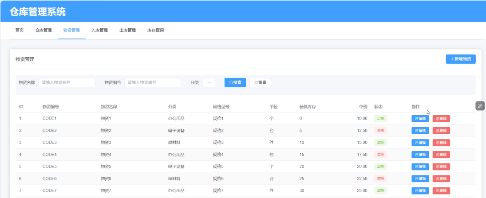Delete the CODE4 row
486x198 pixels.
pos(441,155)
